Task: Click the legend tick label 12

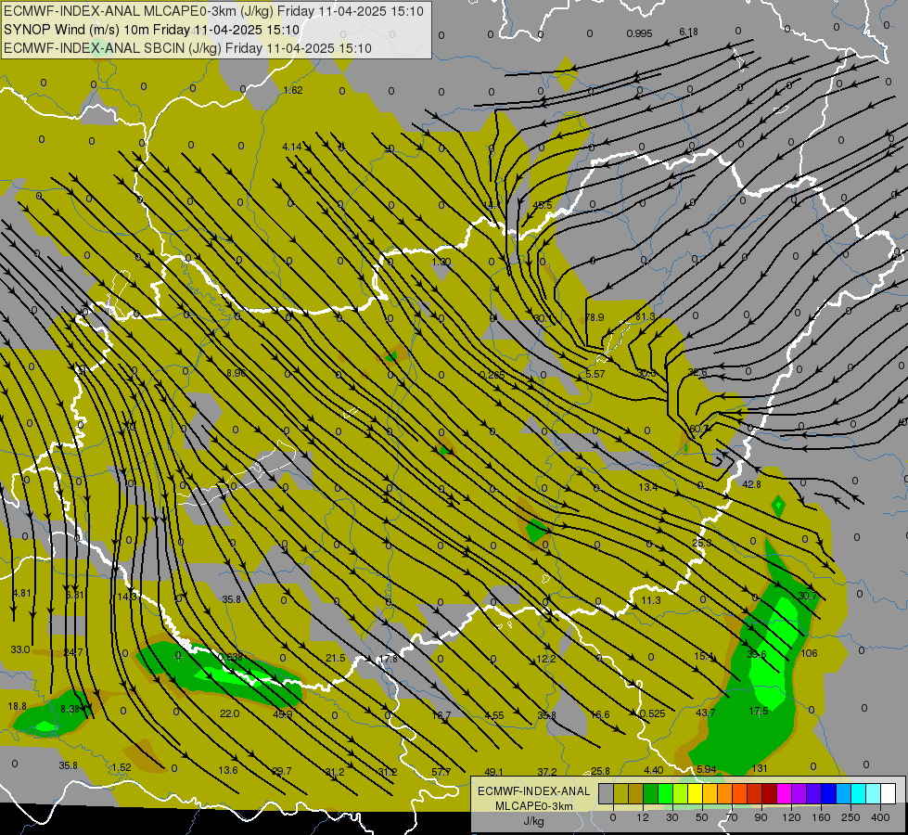Action: click(x=642, y=817)
